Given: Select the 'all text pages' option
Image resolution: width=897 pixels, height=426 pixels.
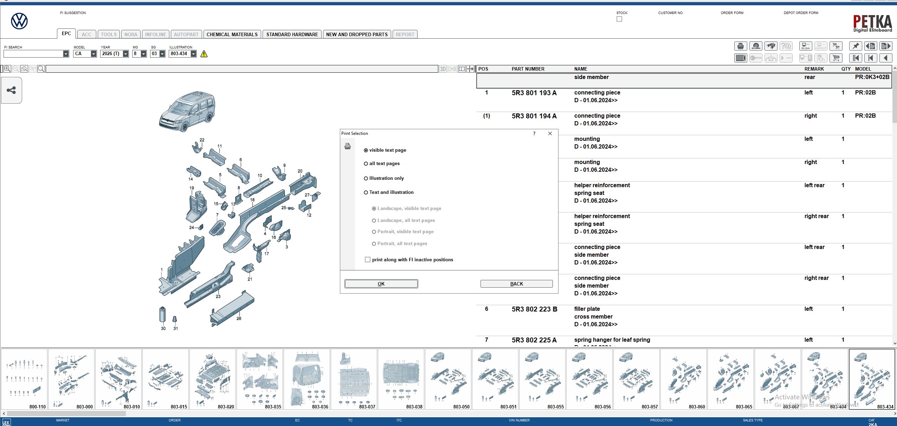Looking at the screenshot, I should (x=366, y=164).
